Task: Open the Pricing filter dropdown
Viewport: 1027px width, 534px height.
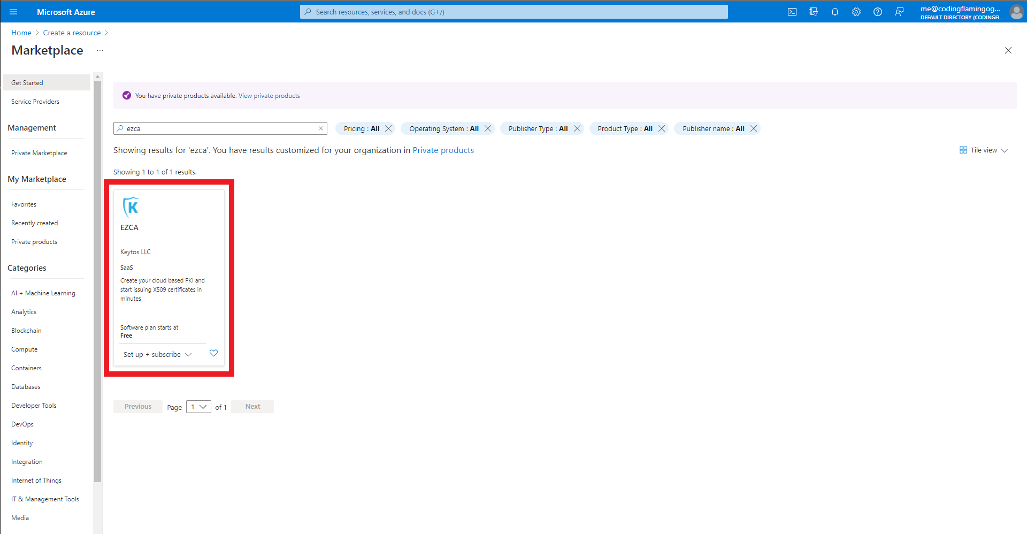Action: pyautogui.click(x=361, y=128)
